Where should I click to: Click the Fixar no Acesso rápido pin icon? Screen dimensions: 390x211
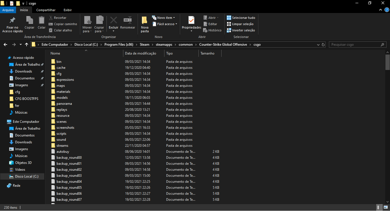click(x=12, y=20)
